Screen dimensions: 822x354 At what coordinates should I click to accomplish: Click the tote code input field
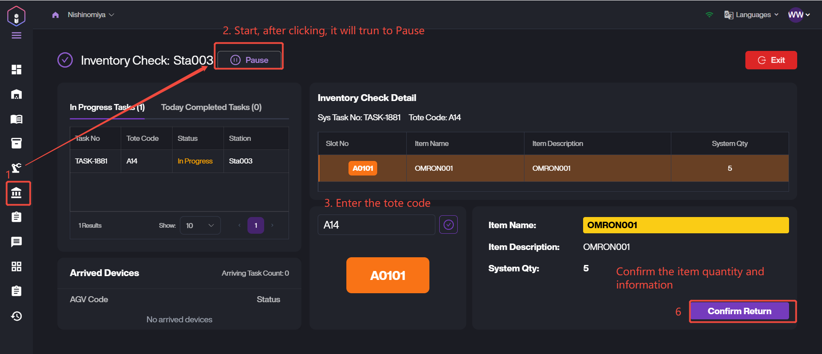[376, 225]
